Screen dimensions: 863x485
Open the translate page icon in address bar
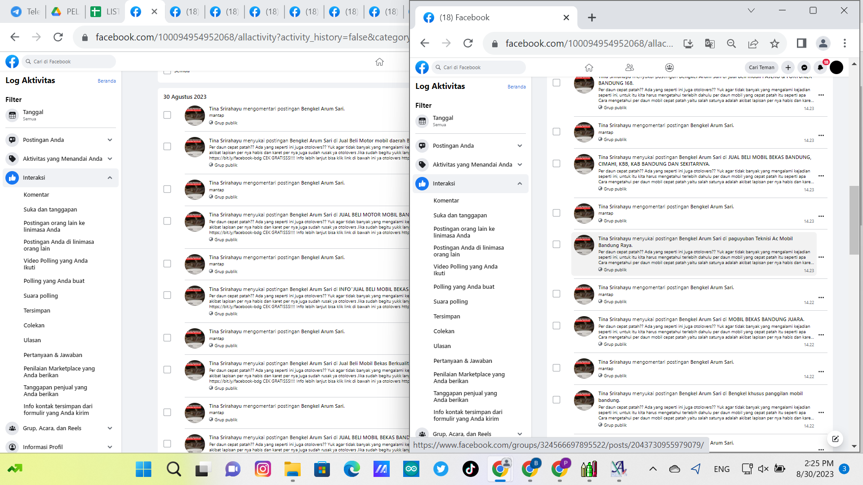tap(710, 44)
